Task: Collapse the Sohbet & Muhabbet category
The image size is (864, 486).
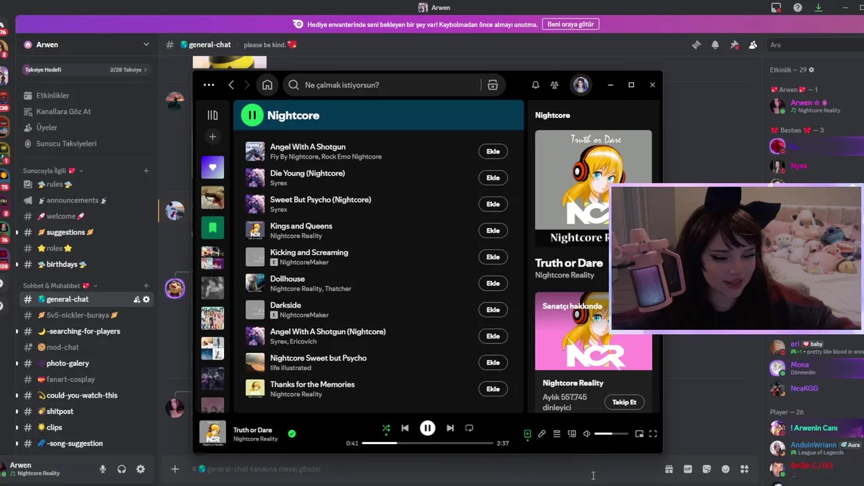Action: [x=61, y=286]
